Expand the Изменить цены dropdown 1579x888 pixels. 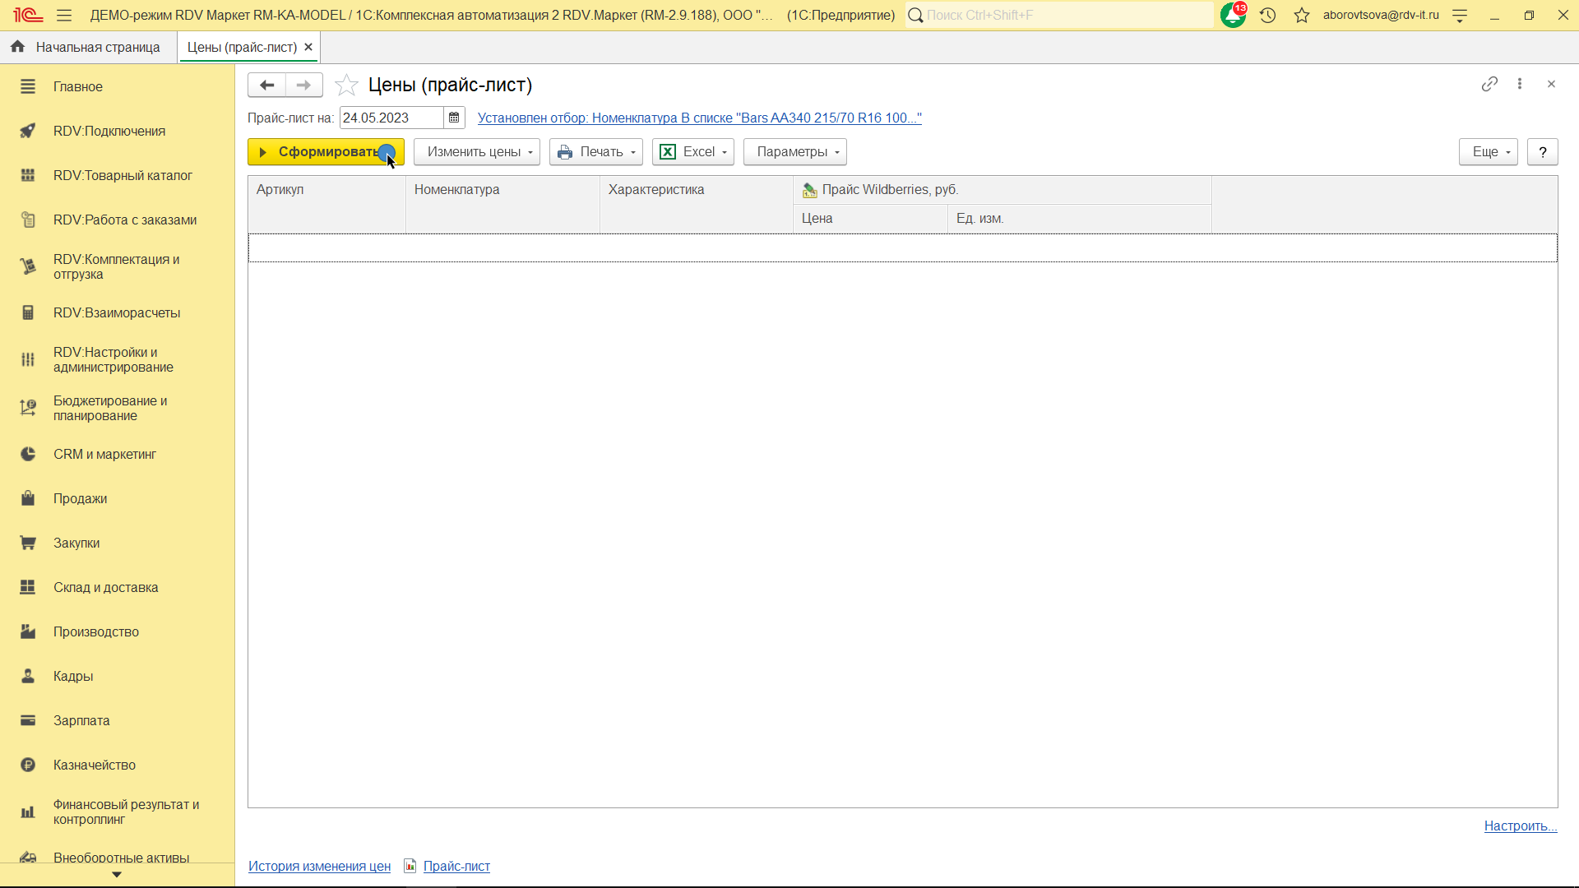point(477,152)
